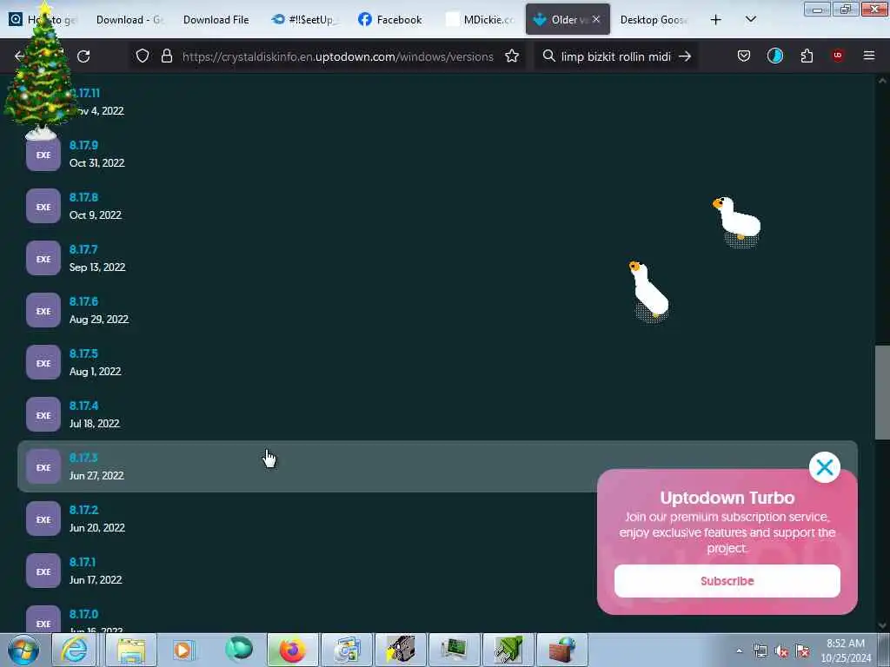Click the EXE icon for version 8.17.5
This screenshot has width=890, height=667.
[43, 363]
